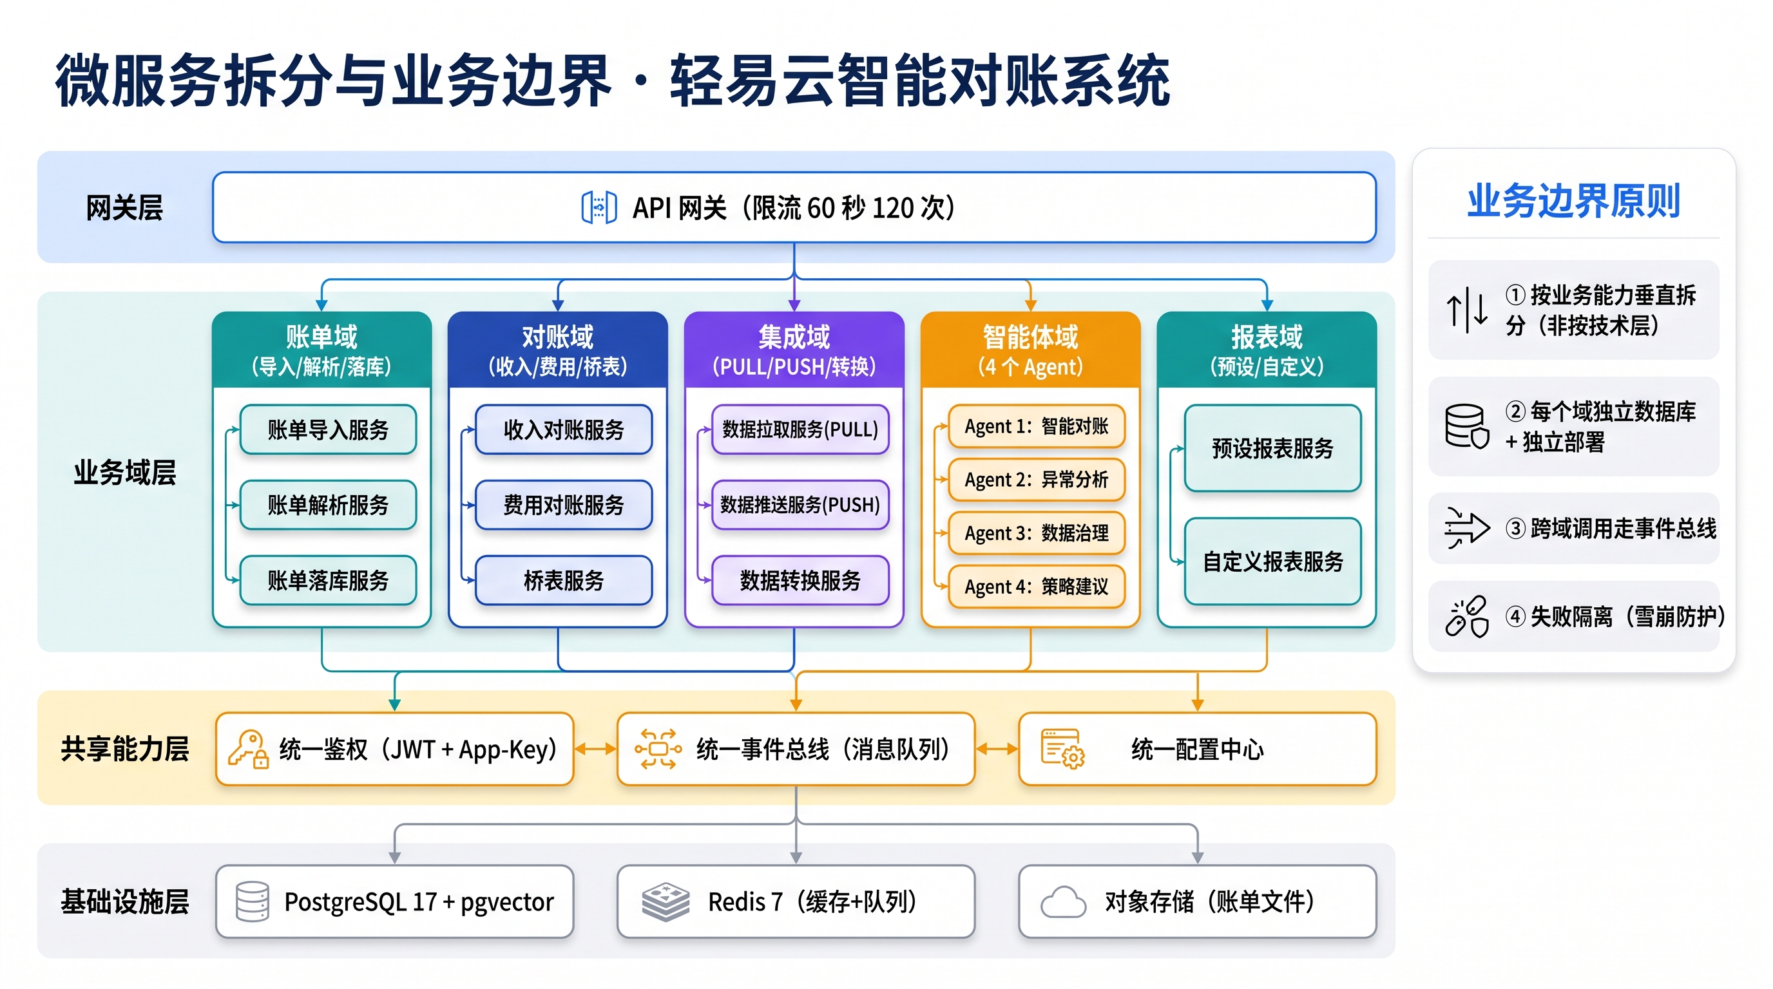
Task: Click the 共享能力层 label
Action: 124,749
